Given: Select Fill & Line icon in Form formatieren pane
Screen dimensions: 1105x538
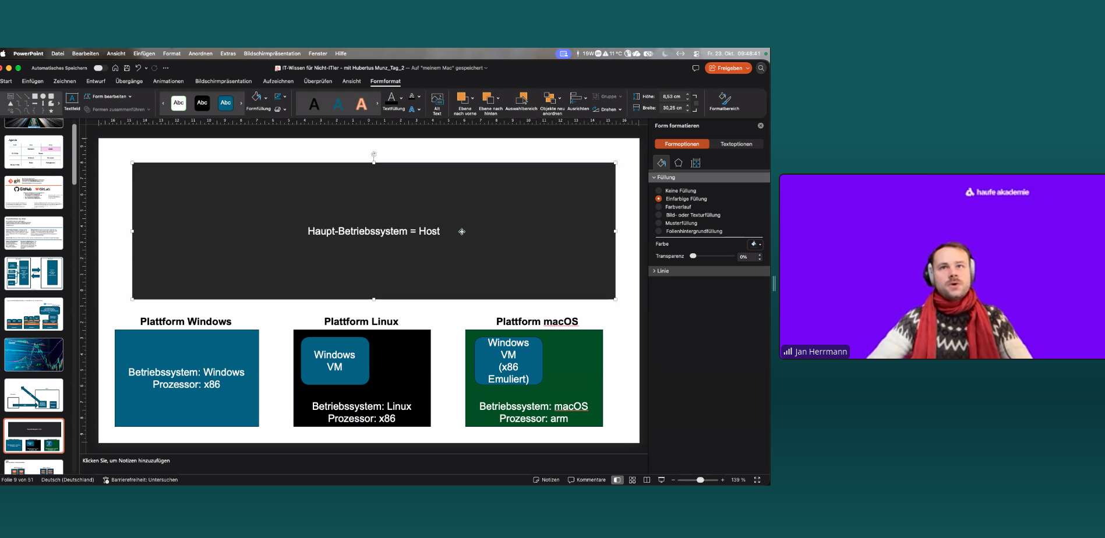Looking at the screenshot, I should click(x=661, y=163).
